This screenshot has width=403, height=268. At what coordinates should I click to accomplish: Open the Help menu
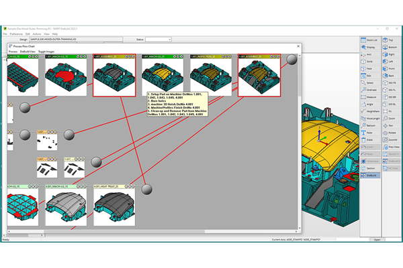pos(55,34)
